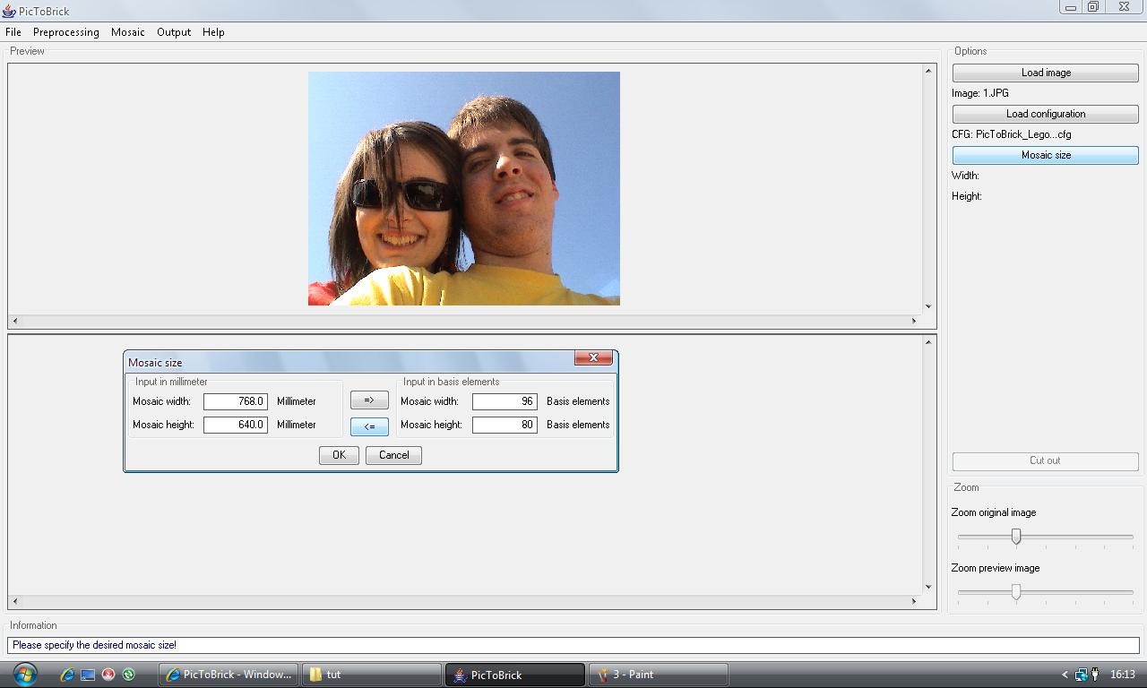Image resolution: width=1147 pixels, height=688 pixels.
Task: Open the File menu
Action: click(x=13, y=32)
